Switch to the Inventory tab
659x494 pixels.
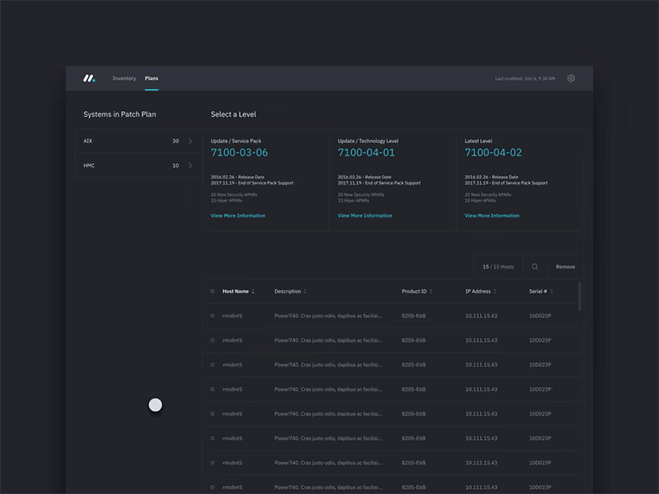124,78
